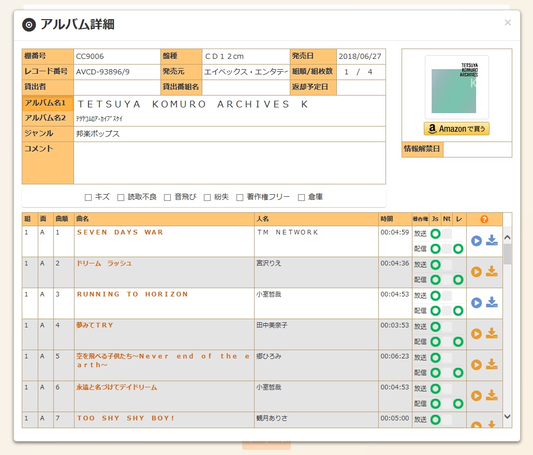Open the ドリーム ラッシュ song link
The image size is (533, 455).
[104, 263]
